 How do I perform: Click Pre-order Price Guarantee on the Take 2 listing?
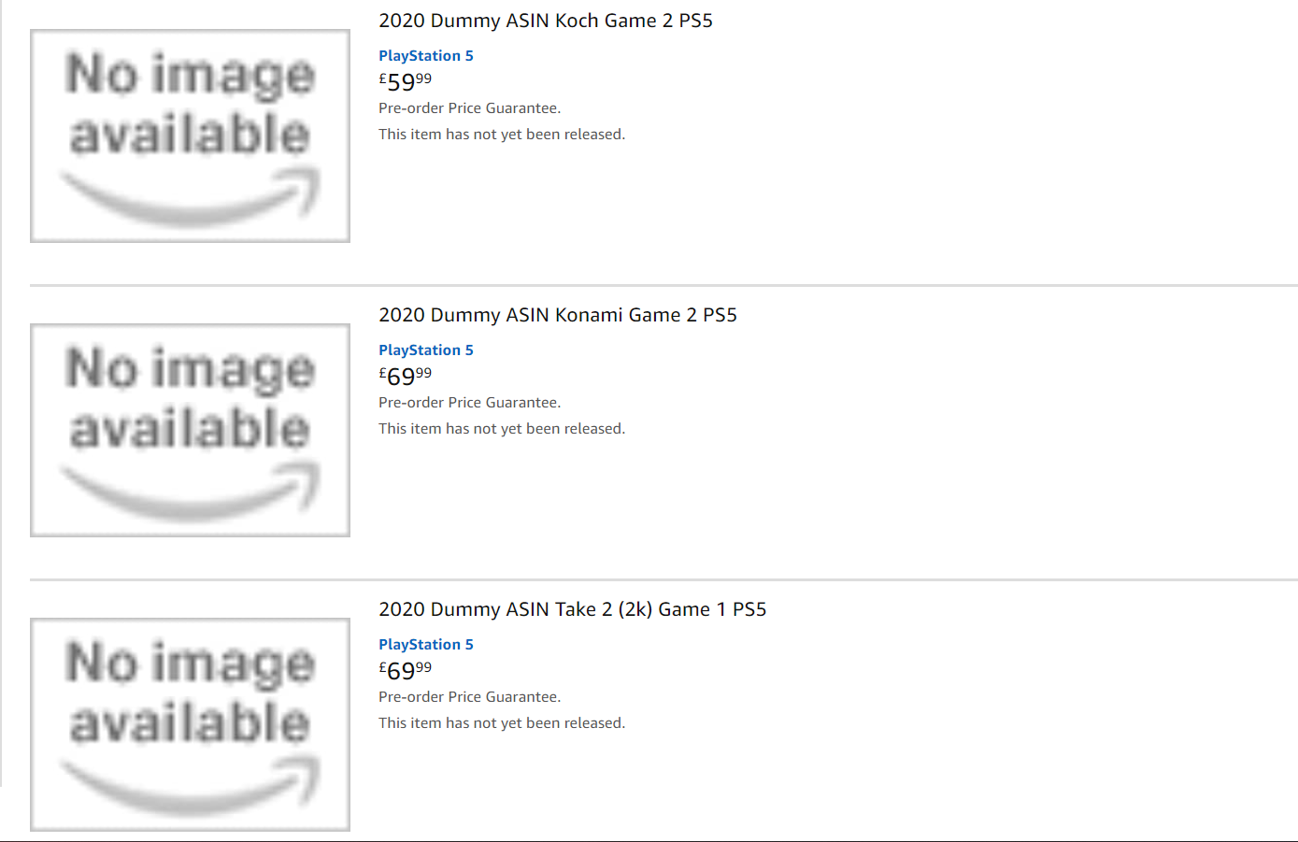click(x=469, y=697)
